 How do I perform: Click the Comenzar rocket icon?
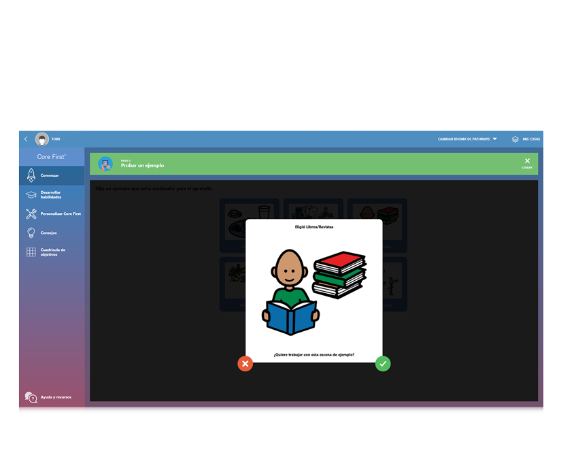point(31,175)
